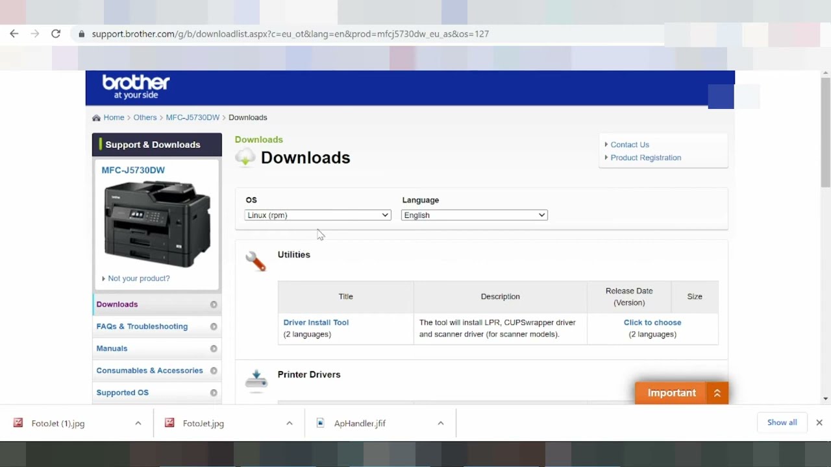Click the Utilities wrench icon
831x467 pixels.
pos(256,261)
